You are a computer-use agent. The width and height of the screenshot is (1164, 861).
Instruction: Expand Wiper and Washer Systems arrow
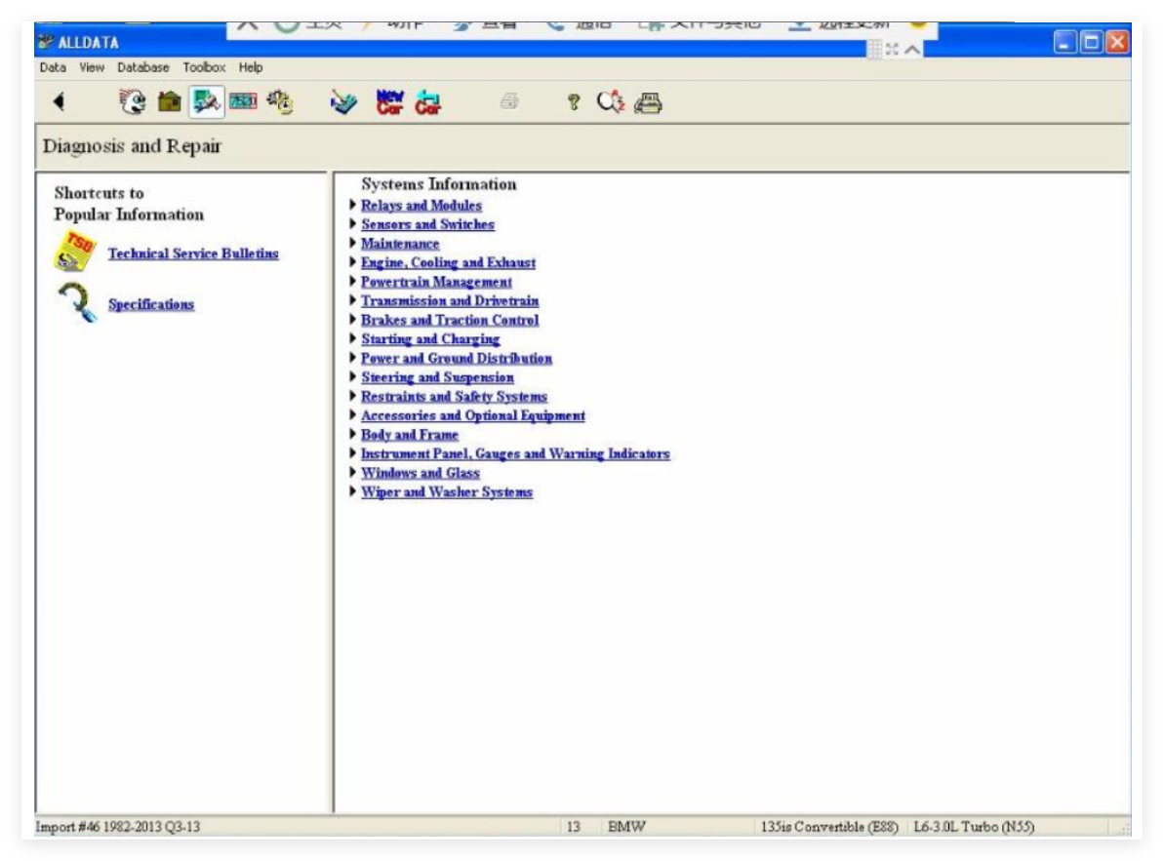click(353, 490)
